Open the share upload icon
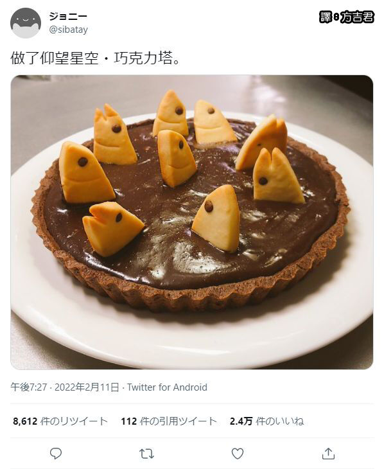 (328, 454)
